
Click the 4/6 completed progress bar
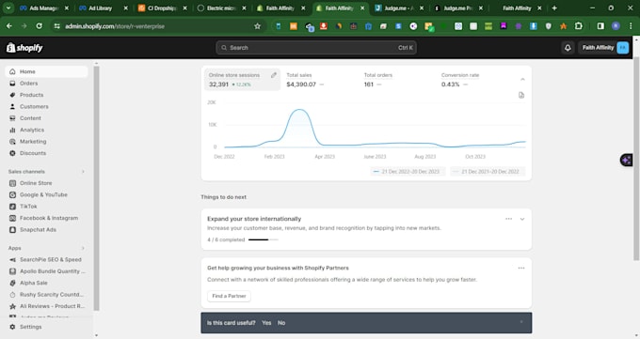[264, 240]
